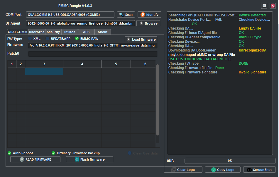The image size is (279, 177).
Task: Click the 'Checking Firmware file file' log line
Action: [190, 68]
